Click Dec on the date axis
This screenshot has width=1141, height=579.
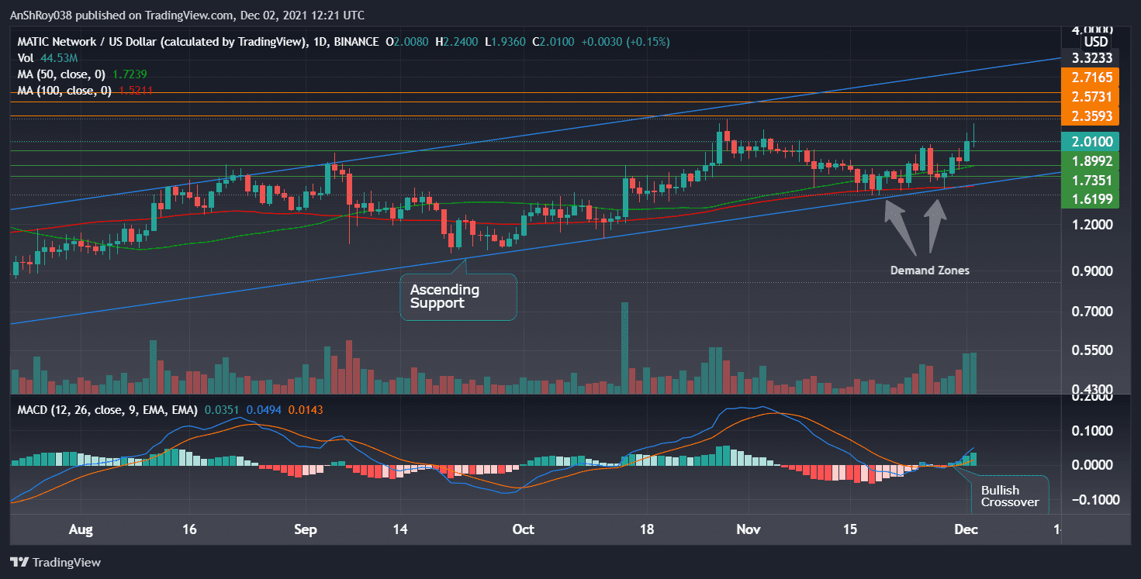(x=966, y=529)
